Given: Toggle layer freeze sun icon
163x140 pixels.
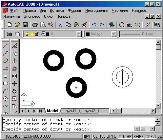Looking at the screenshot, I should point(32,34).
